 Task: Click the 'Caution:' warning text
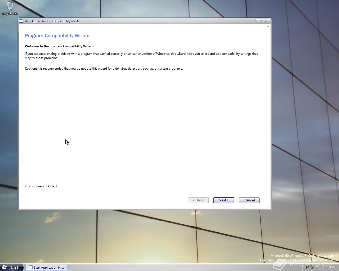coord(31,69)
